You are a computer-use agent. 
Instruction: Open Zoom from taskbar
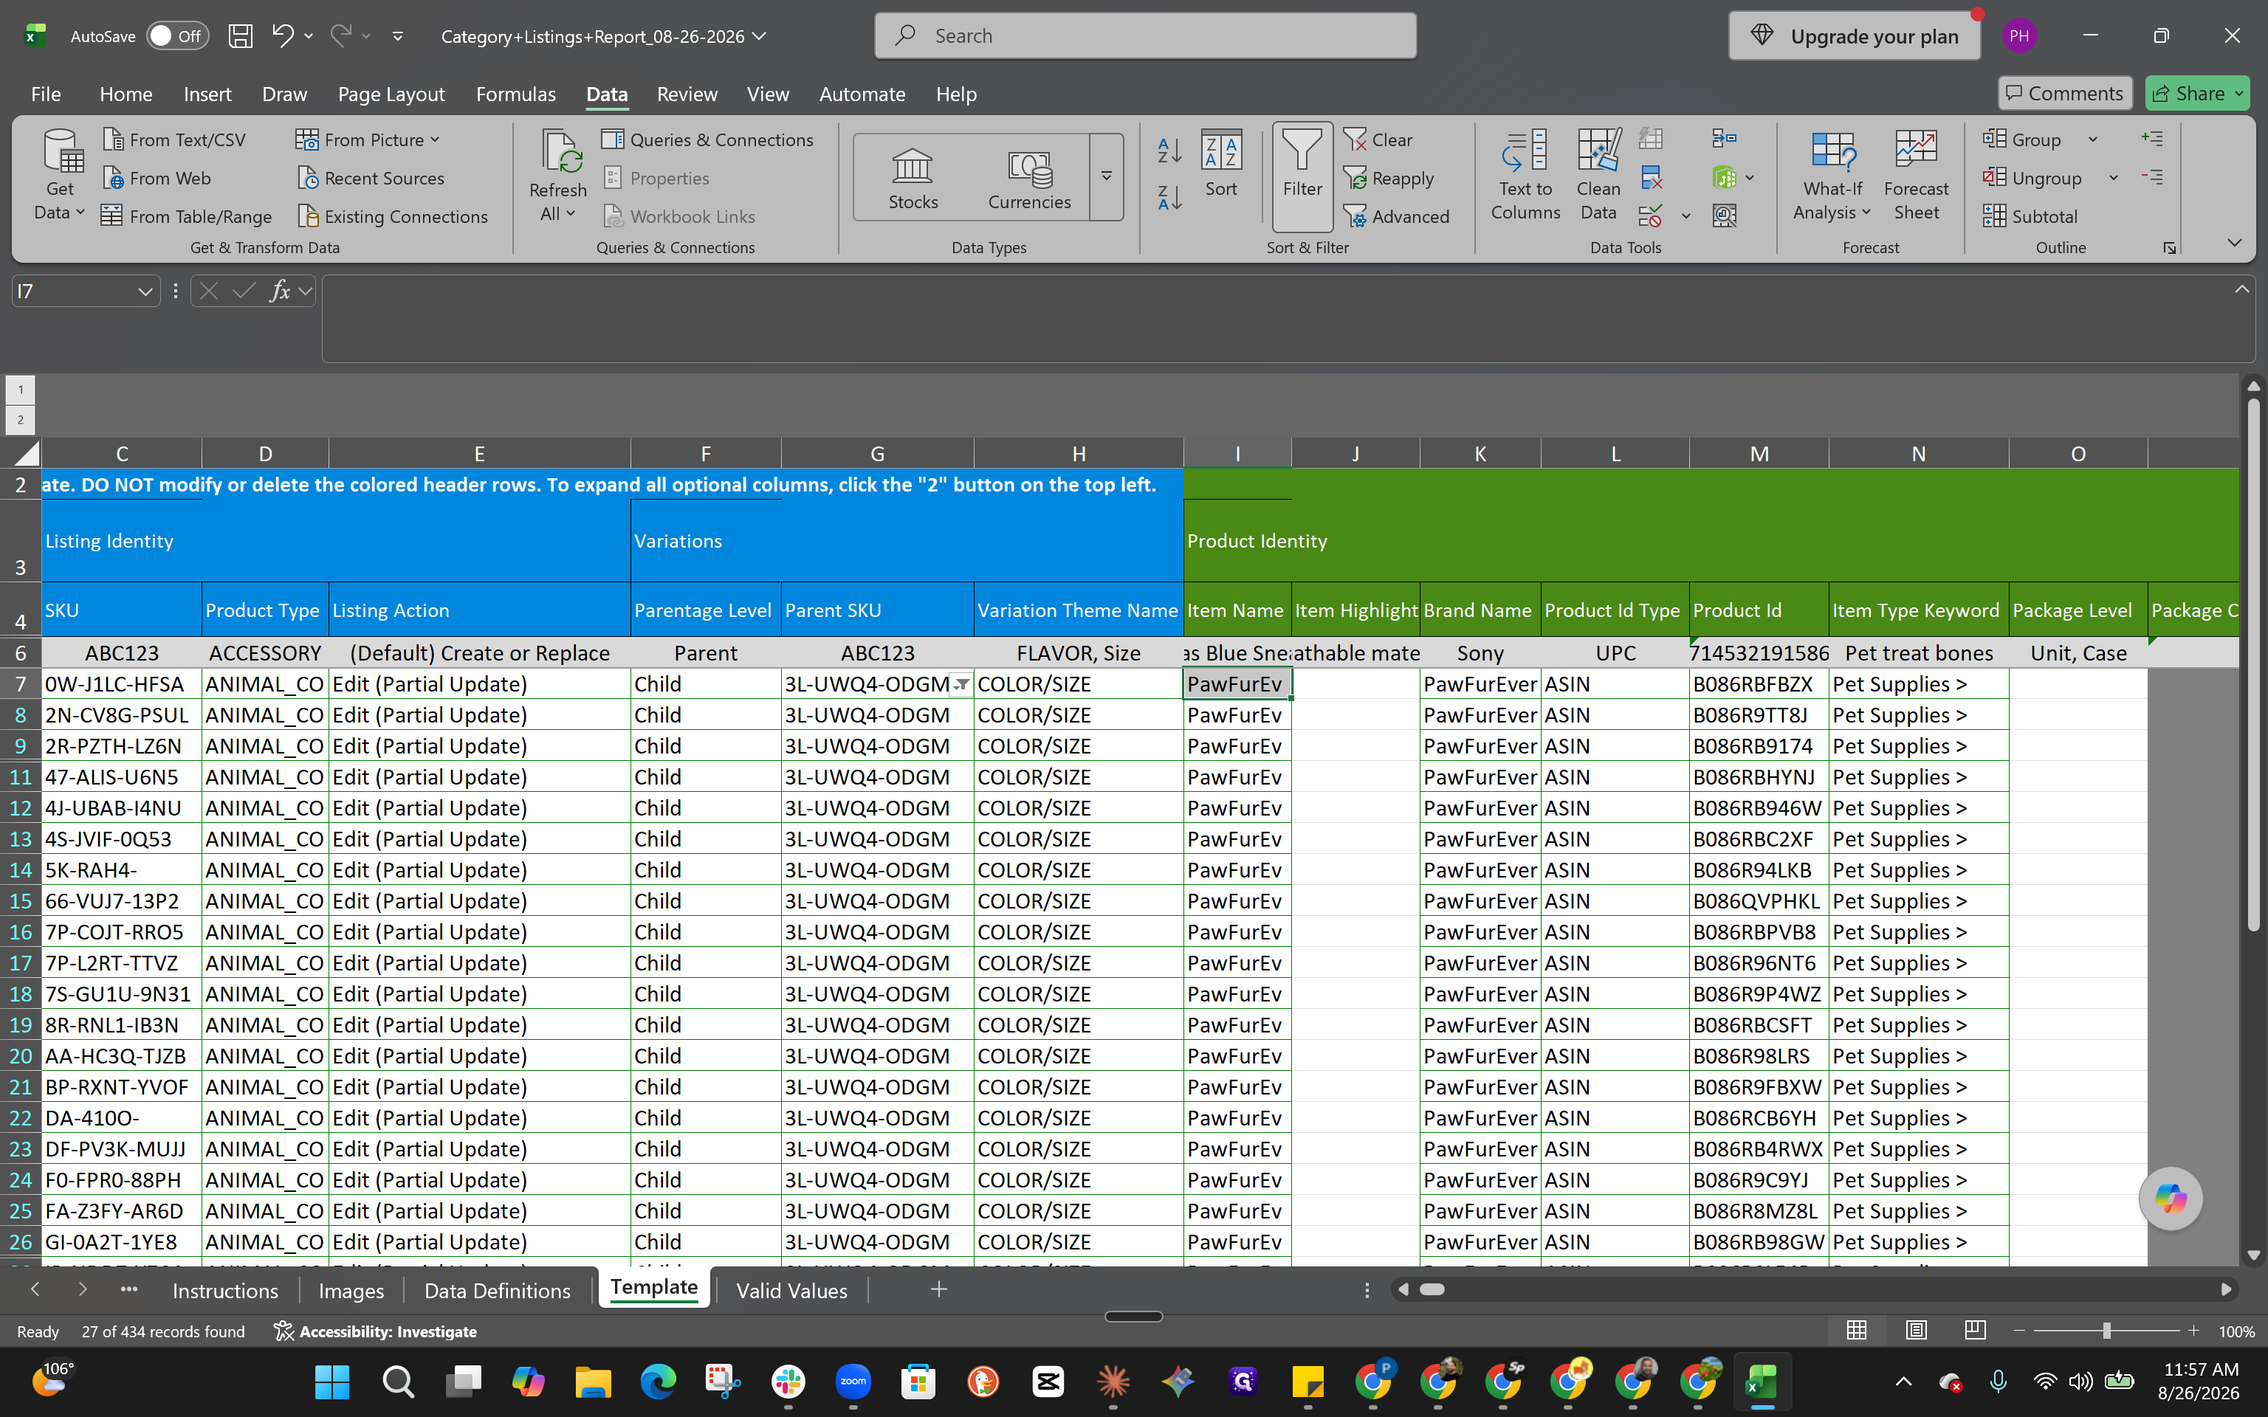tap(853, 1382)
